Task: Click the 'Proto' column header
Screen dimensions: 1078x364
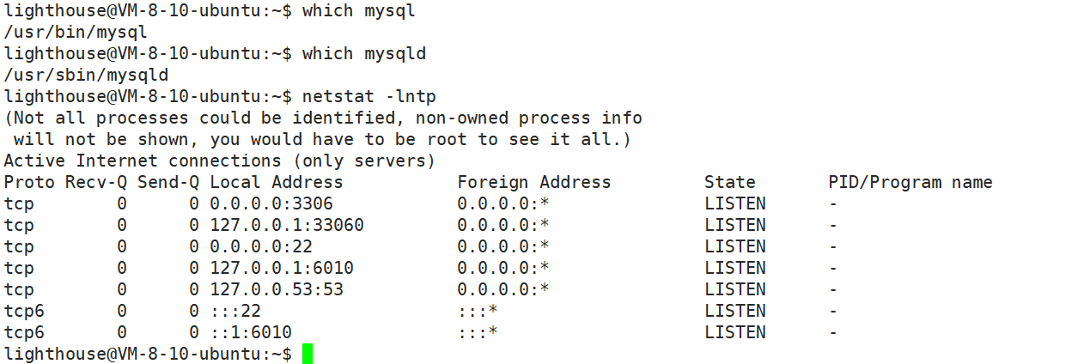Action: tap(29, 182)
